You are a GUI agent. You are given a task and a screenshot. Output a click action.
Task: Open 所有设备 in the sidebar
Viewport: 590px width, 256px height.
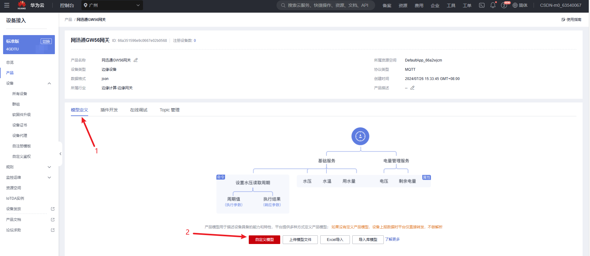[x=20, y=94]
